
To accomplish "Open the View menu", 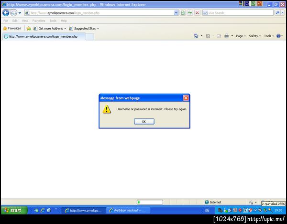I will click(x=25, y=21).
